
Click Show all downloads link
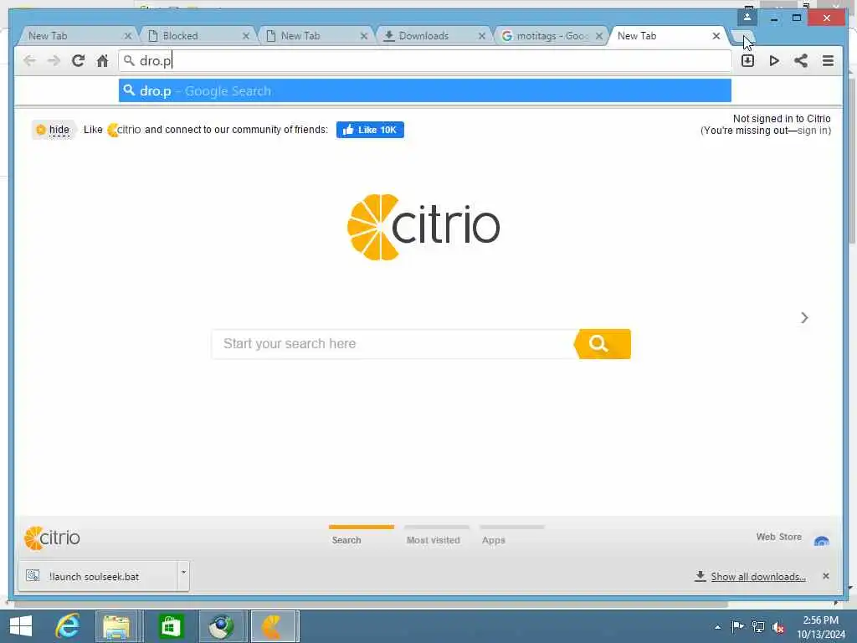coord(758,577)
